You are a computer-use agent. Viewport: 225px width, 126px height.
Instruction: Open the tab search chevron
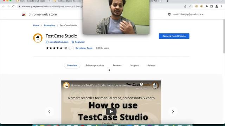(221, 1)
